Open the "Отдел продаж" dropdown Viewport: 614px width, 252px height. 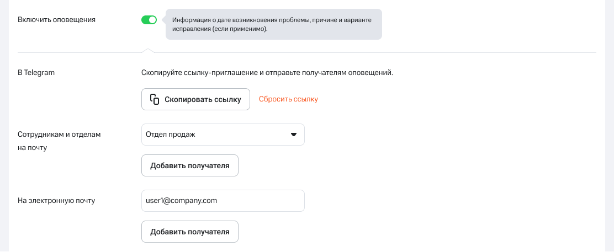(223, 135)
